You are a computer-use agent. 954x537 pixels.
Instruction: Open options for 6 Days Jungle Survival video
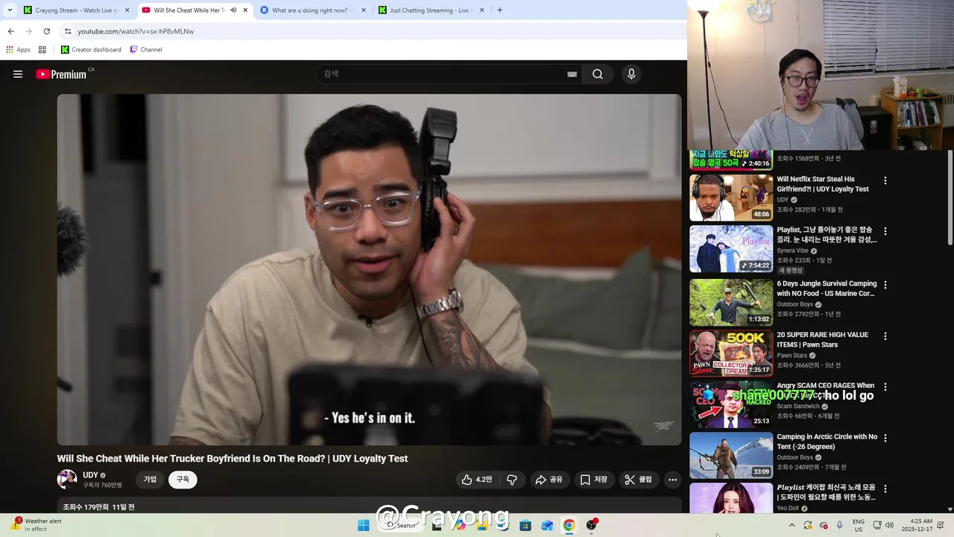(x=885, y=285)
